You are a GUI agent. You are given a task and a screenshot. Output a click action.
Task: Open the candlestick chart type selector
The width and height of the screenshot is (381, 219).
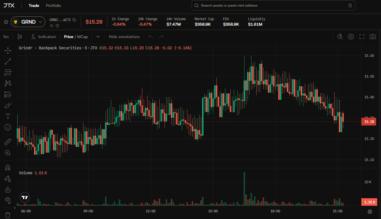[20, 37]
